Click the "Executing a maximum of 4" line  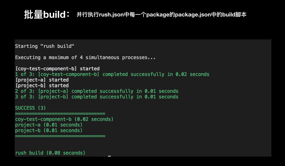click(x=85, y=57)
